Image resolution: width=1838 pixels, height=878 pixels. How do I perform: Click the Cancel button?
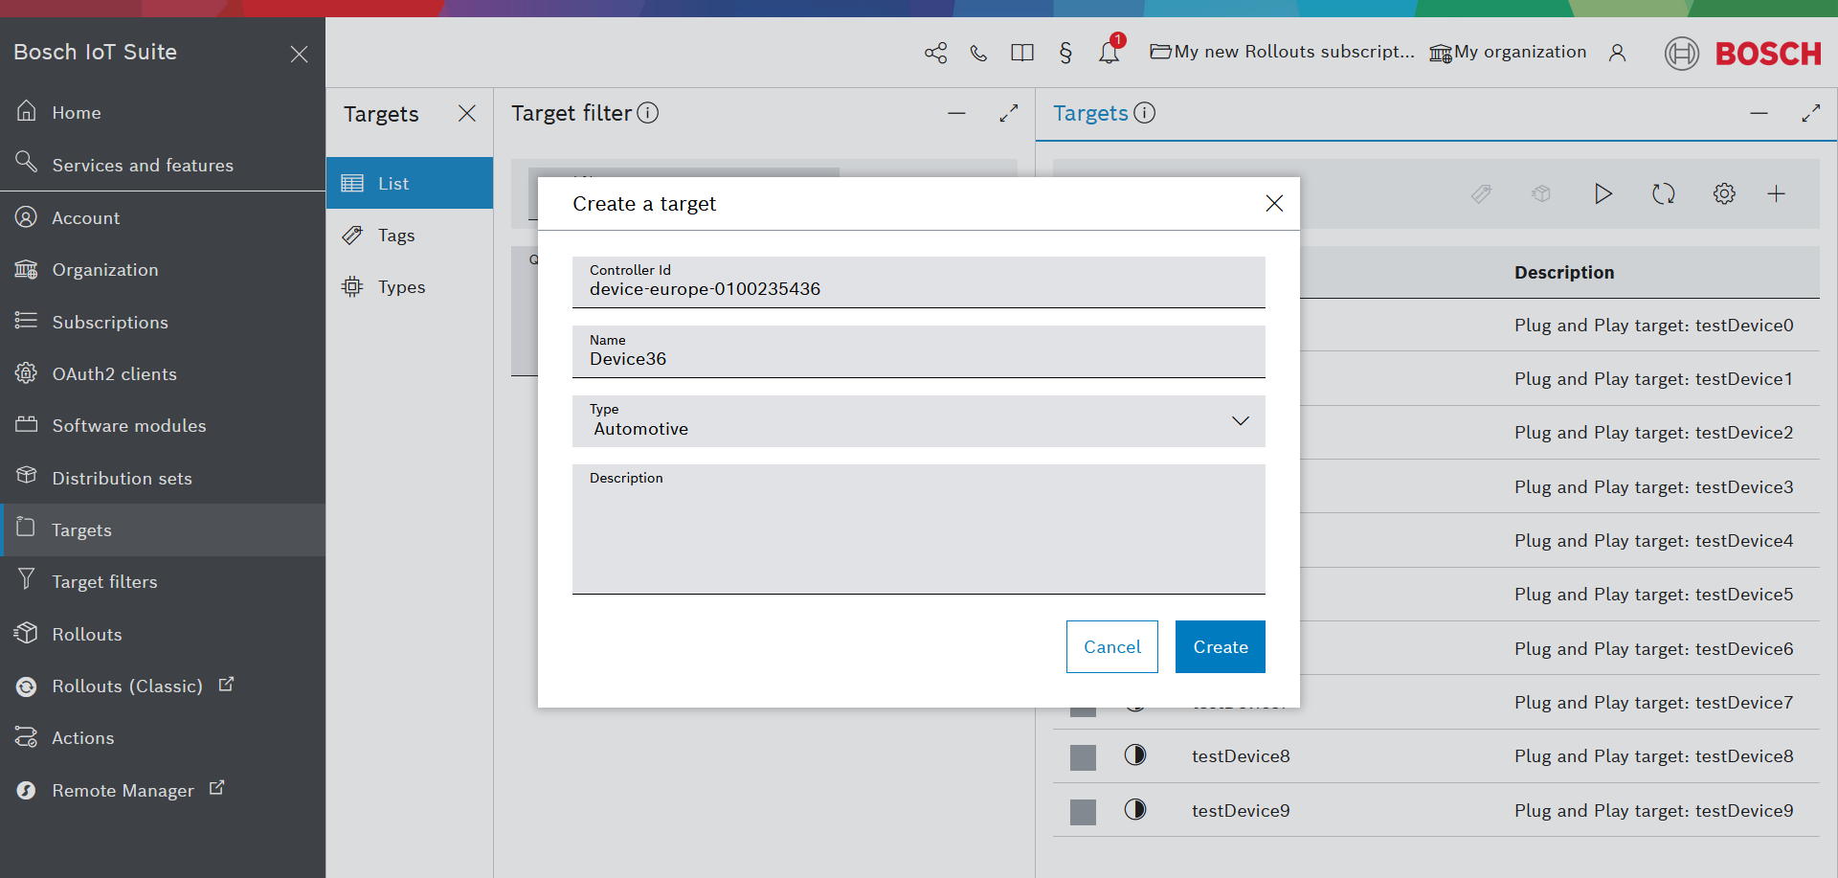click(1111, 647)
